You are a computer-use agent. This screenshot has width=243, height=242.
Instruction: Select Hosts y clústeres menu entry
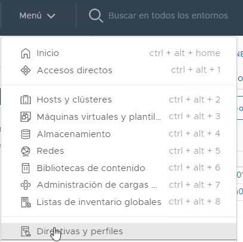click(119, 100)
